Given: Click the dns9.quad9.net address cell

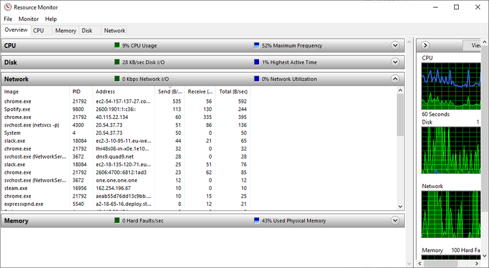Looking at the screenshot, I should coord(114,157).
